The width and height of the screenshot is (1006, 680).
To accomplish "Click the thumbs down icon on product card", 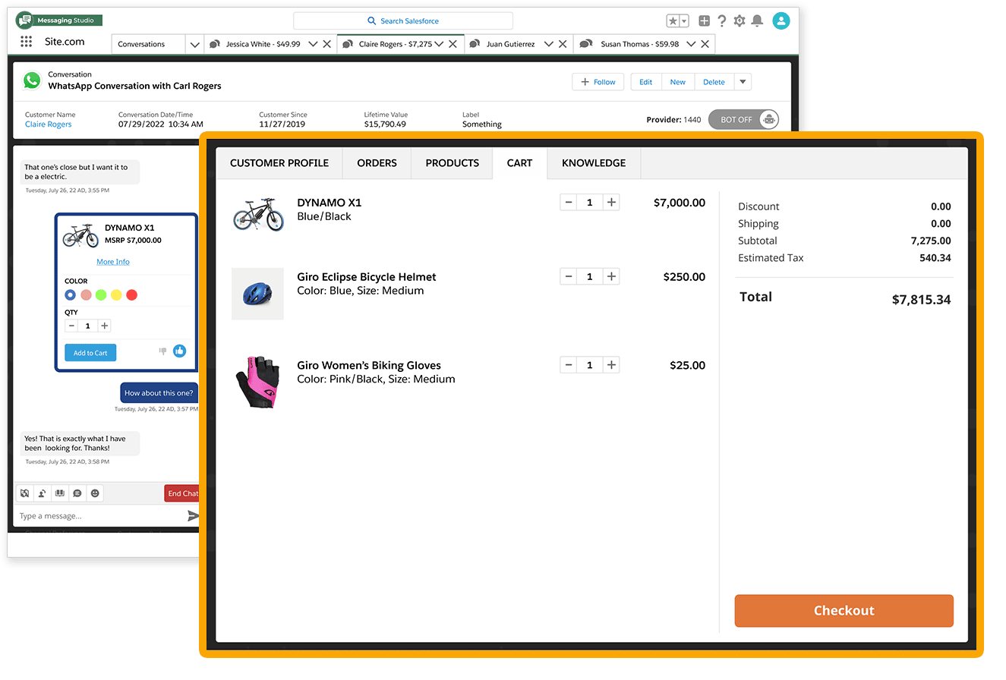I will pos(162,351).
